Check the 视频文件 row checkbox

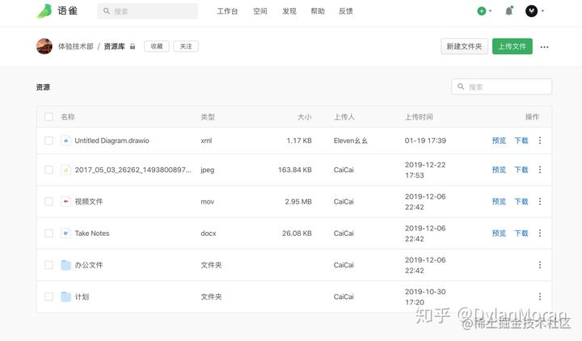point(48,201)
